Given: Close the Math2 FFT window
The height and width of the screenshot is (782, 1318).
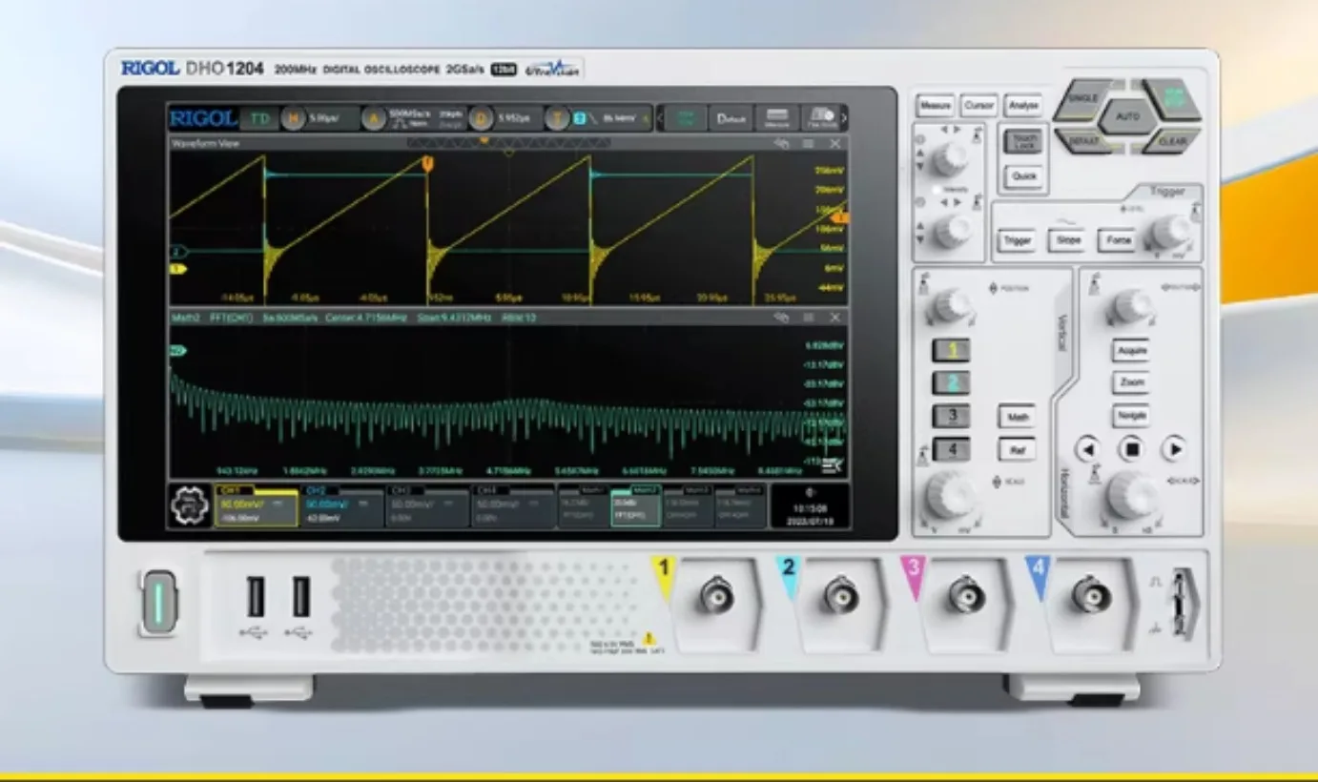Looking at the screenshot, I should (x=835, y=318).
